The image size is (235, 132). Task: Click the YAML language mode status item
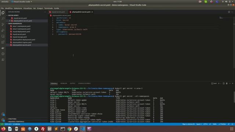point(214,124)
